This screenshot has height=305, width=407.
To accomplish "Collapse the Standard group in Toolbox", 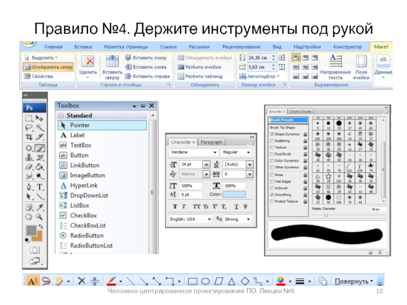I will click(61, 115).
